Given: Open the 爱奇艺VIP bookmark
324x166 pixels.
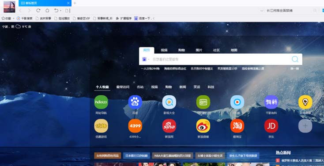Looking at the screenshot, I should point(81,18).
